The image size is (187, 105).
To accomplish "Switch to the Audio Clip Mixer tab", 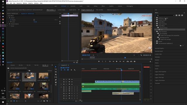I will [x=72, y=10].
